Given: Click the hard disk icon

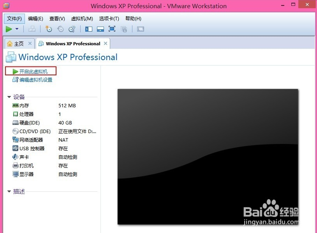Looking at the screenshot, I should click(15, 123).
